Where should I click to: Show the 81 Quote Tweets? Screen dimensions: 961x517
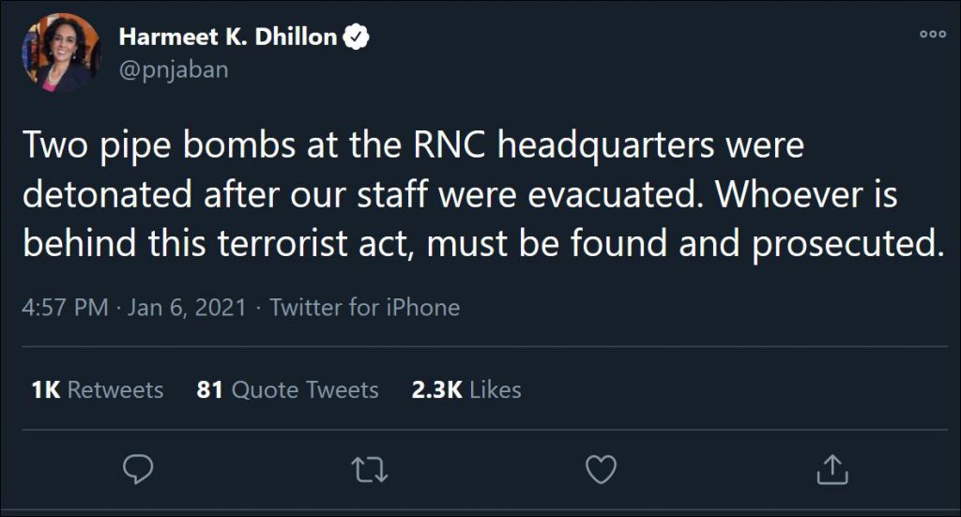pyautogui.click(x=287, y=389)
